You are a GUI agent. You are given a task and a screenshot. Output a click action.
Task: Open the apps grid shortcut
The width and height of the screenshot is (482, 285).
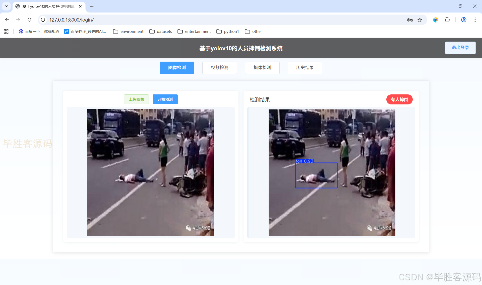6,31
